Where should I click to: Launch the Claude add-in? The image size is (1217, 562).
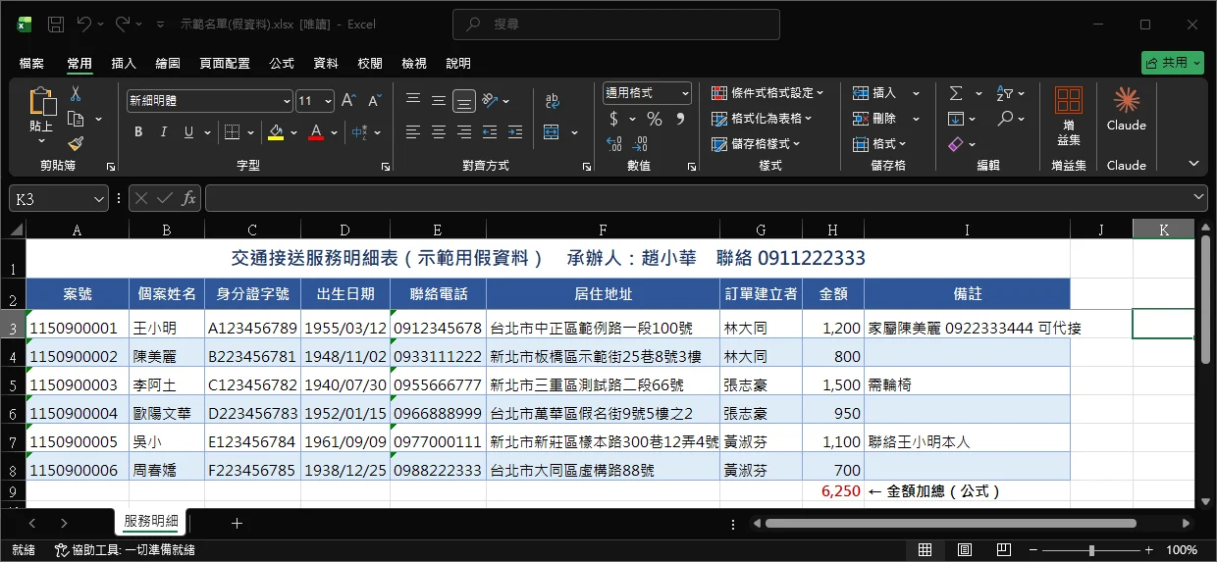pyautogui.click(x=1127, y=110)
